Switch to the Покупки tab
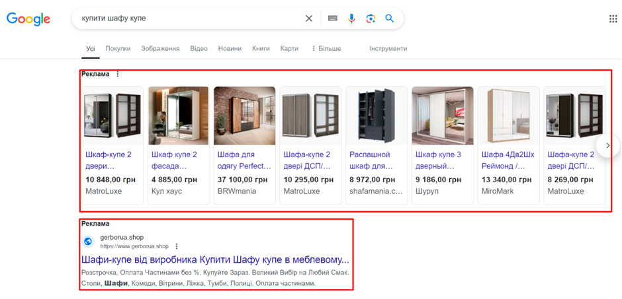The height and width of the screenshot is (299, 622). tap(118, 49)
